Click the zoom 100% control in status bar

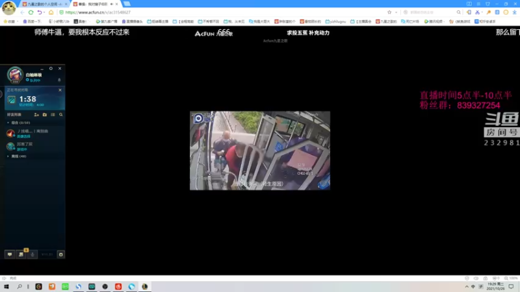tap(511, 278)
